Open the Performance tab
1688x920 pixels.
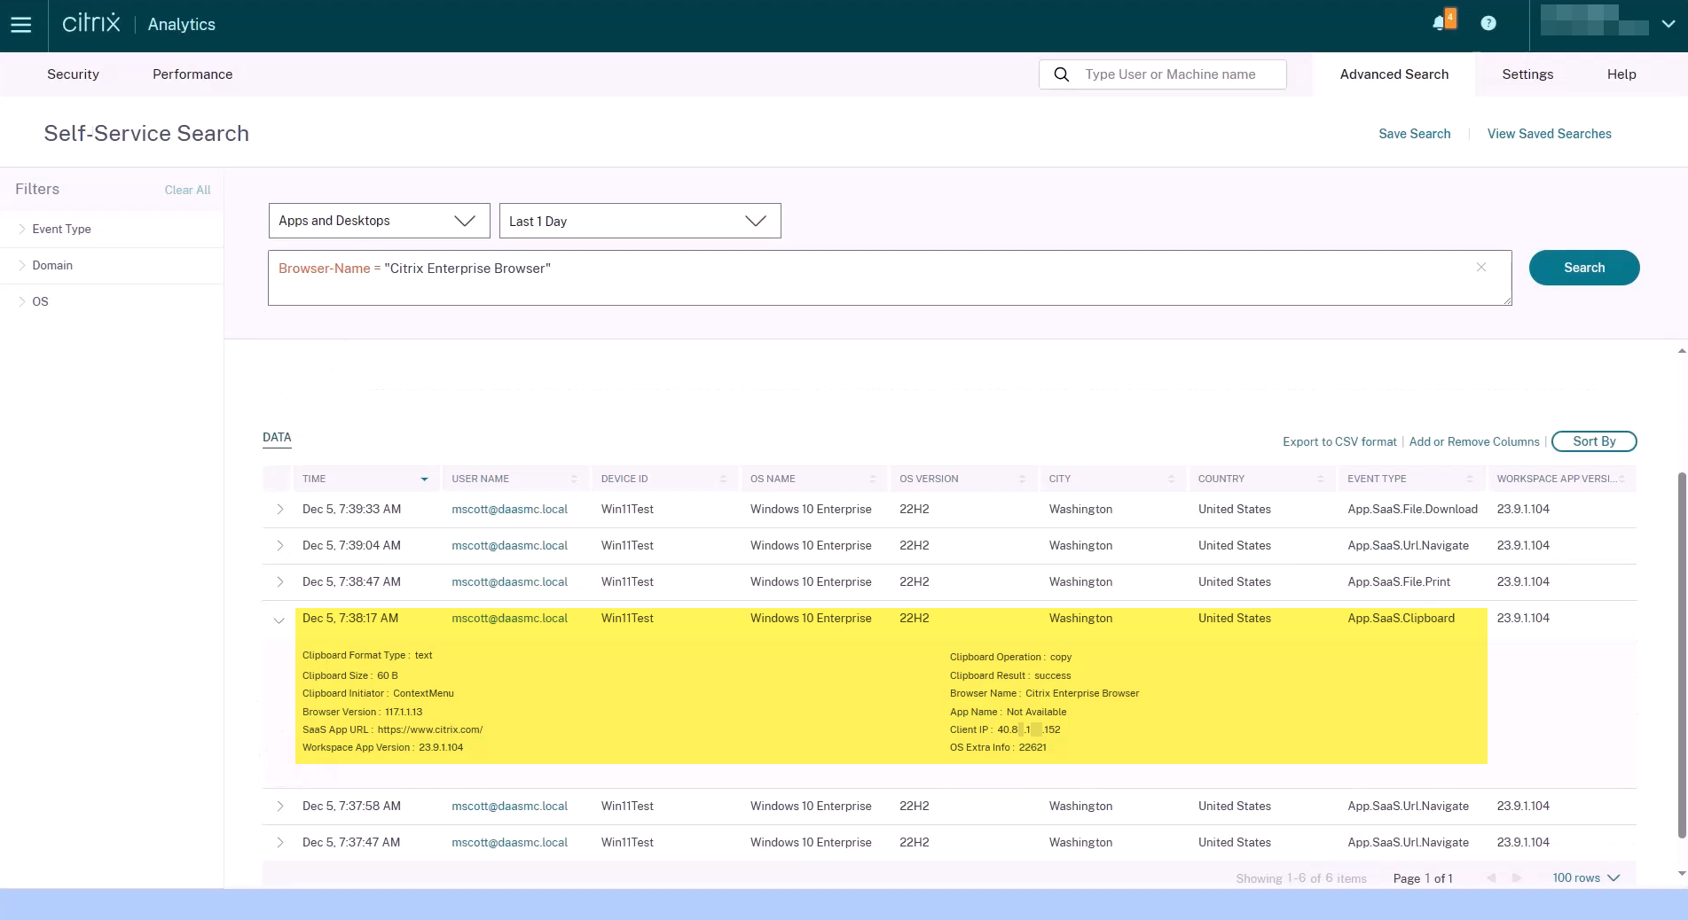[192, 74]
